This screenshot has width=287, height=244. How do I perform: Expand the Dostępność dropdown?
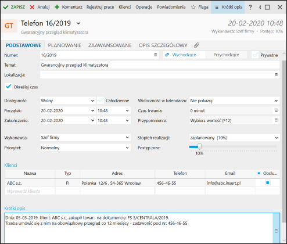point(92,101)
